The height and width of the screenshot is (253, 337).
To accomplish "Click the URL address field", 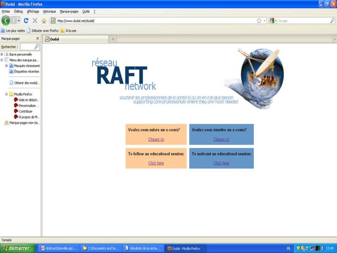I will [x=156, y=21].
